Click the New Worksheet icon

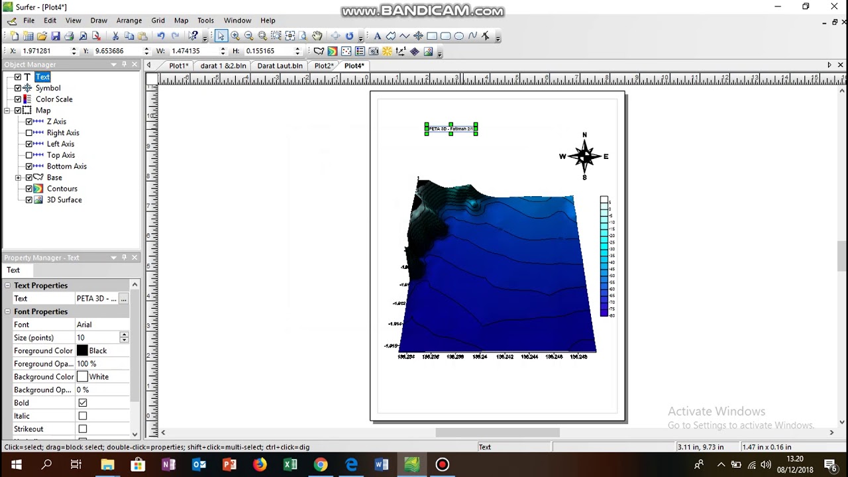point(28,36)
